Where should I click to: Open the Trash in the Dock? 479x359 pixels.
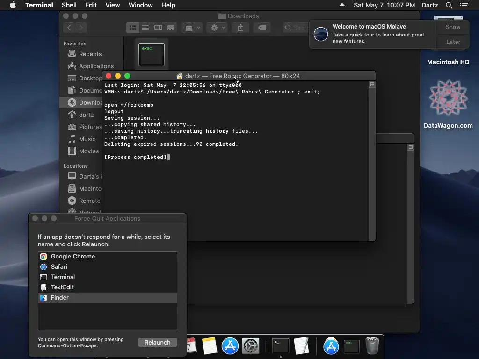tap(372, 345)
